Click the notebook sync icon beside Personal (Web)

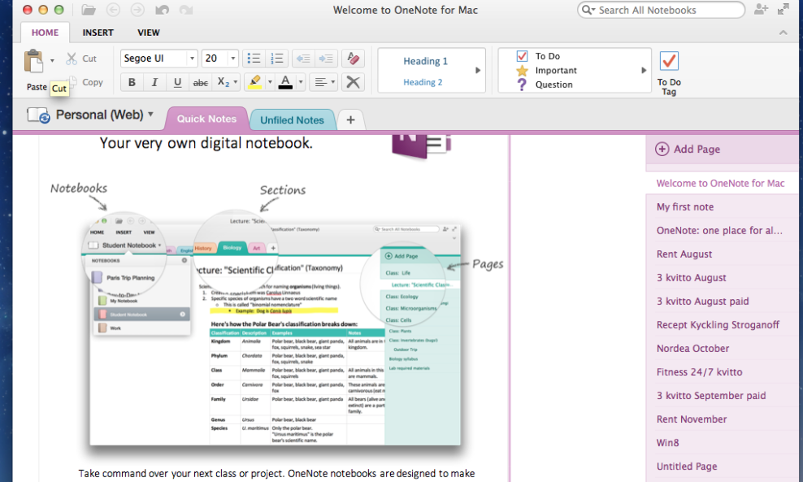pos(38,115)
